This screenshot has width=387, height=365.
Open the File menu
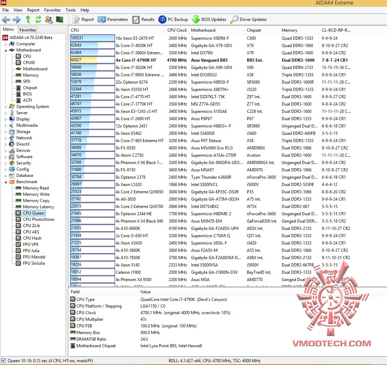click(x=6, y=10)
